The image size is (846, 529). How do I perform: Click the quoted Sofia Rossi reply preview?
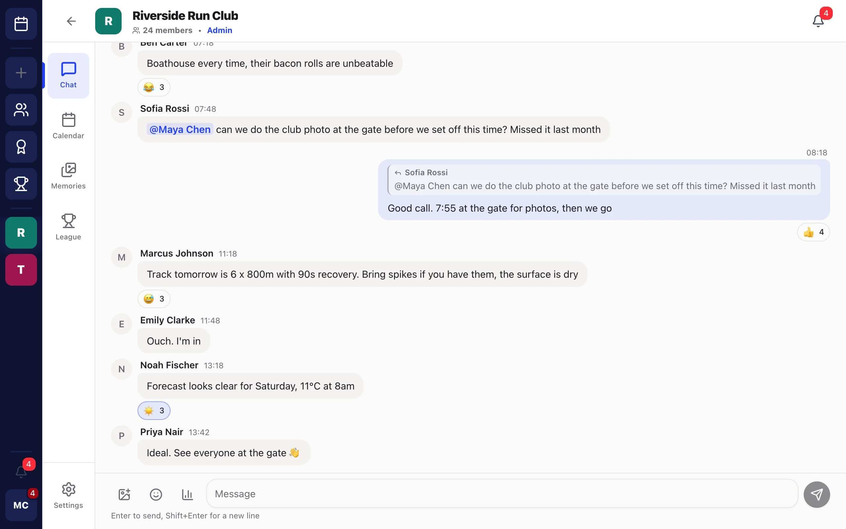(x=604, y=180)
